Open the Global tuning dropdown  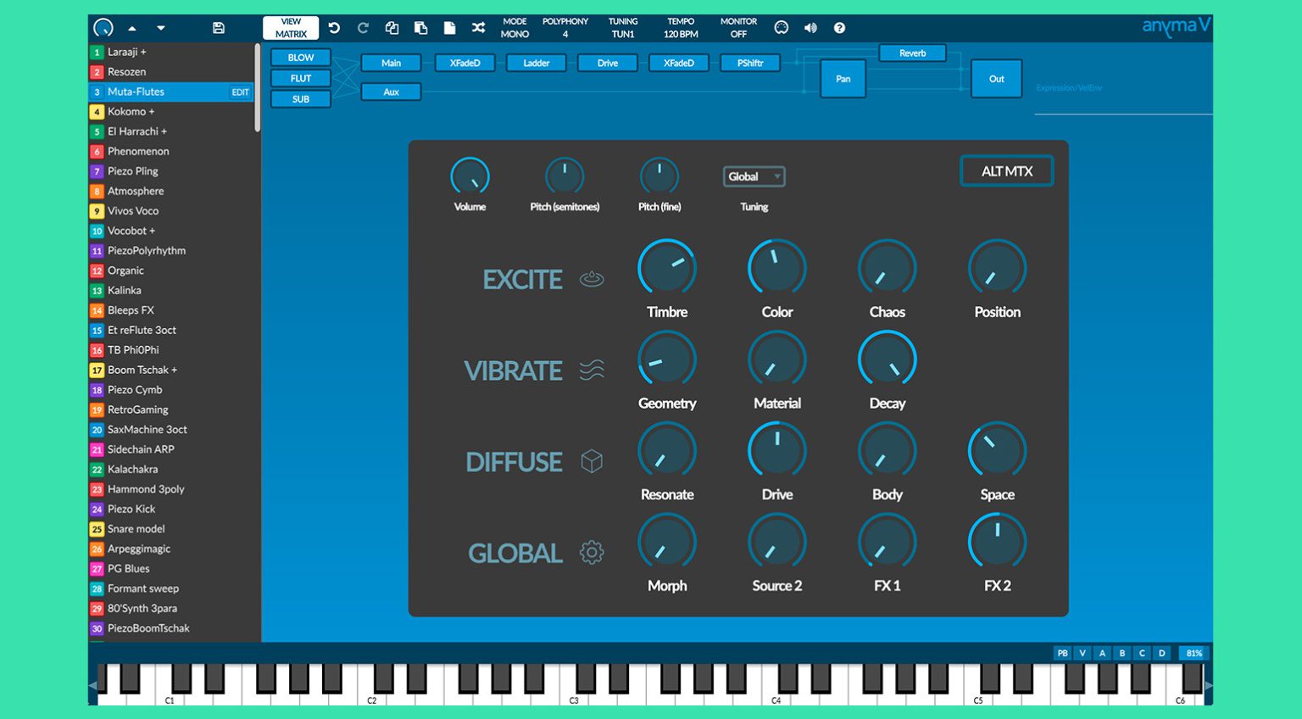754,176
